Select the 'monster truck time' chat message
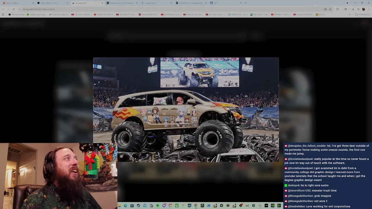Viewport: 372px width, 209px height. coord(324,190)
